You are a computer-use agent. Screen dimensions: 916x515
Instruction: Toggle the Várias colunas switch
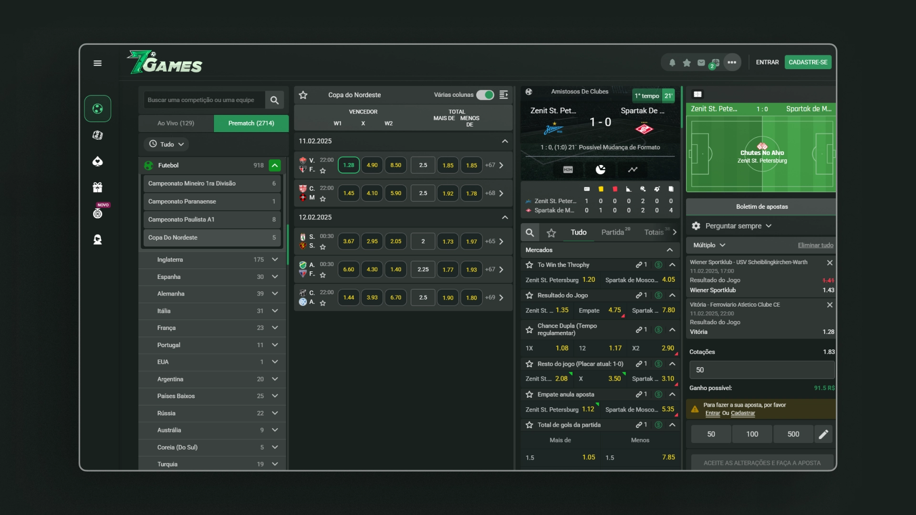[x=485, y=95]
